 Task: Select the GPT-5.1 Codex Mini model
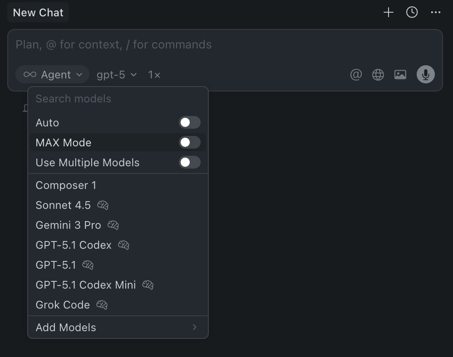[x=86, y=285]
